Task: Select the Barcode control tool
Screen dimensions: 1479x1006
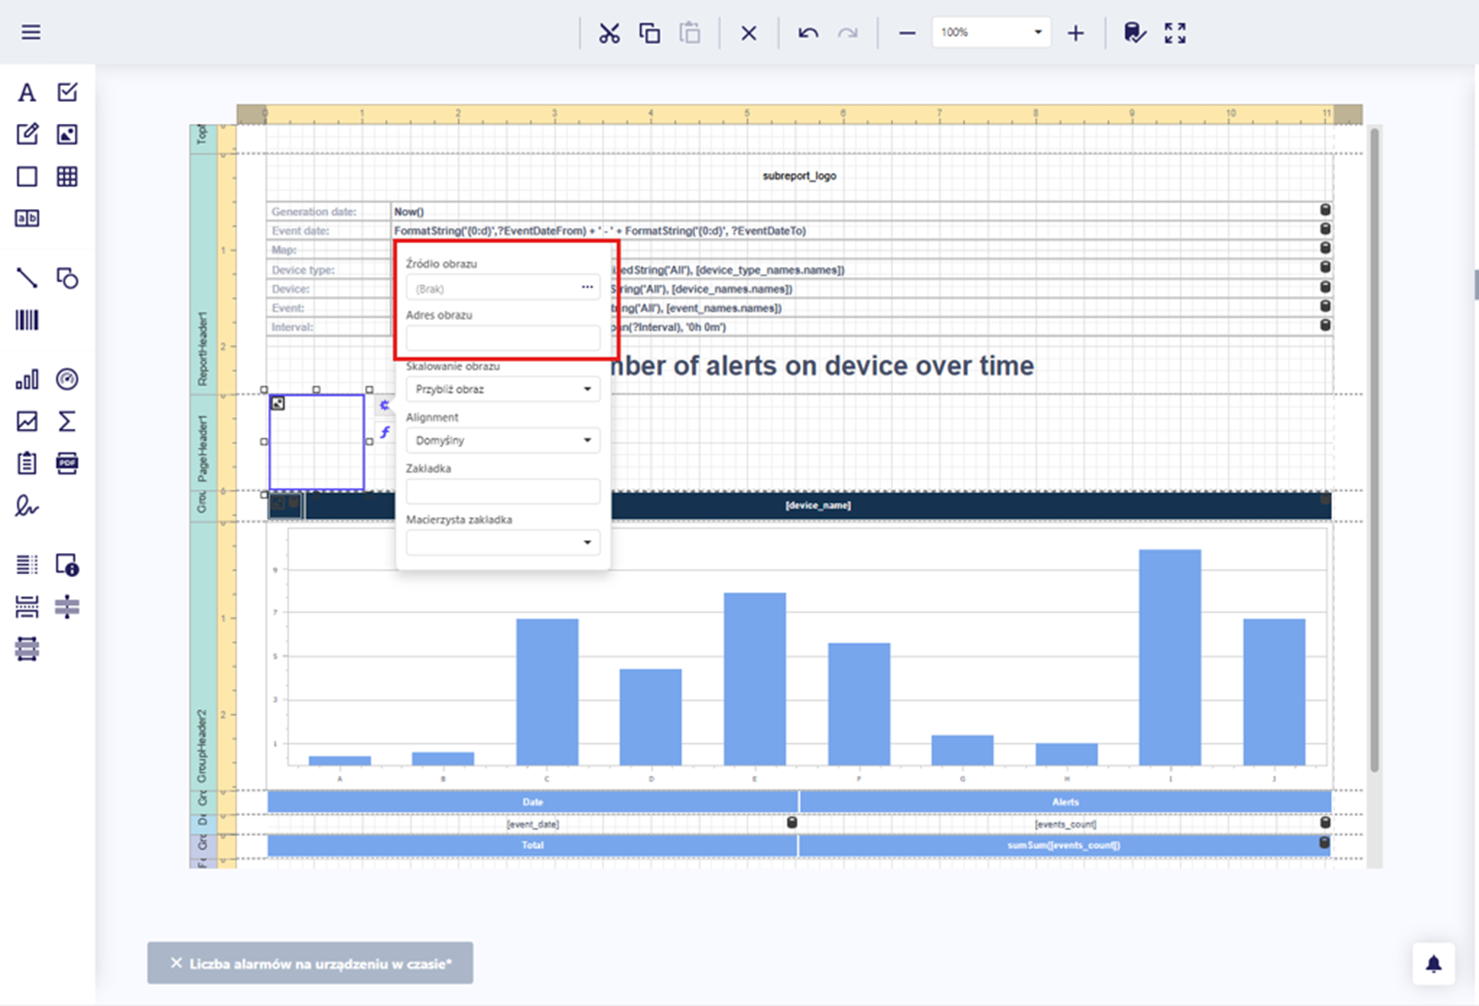Action: pyautogui.click(x=27, y=320)
